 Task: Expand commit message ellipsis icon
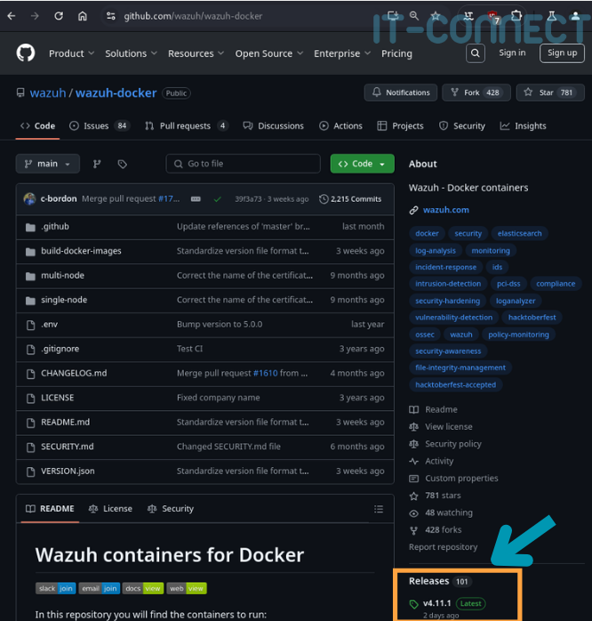[x=196, y=198]
